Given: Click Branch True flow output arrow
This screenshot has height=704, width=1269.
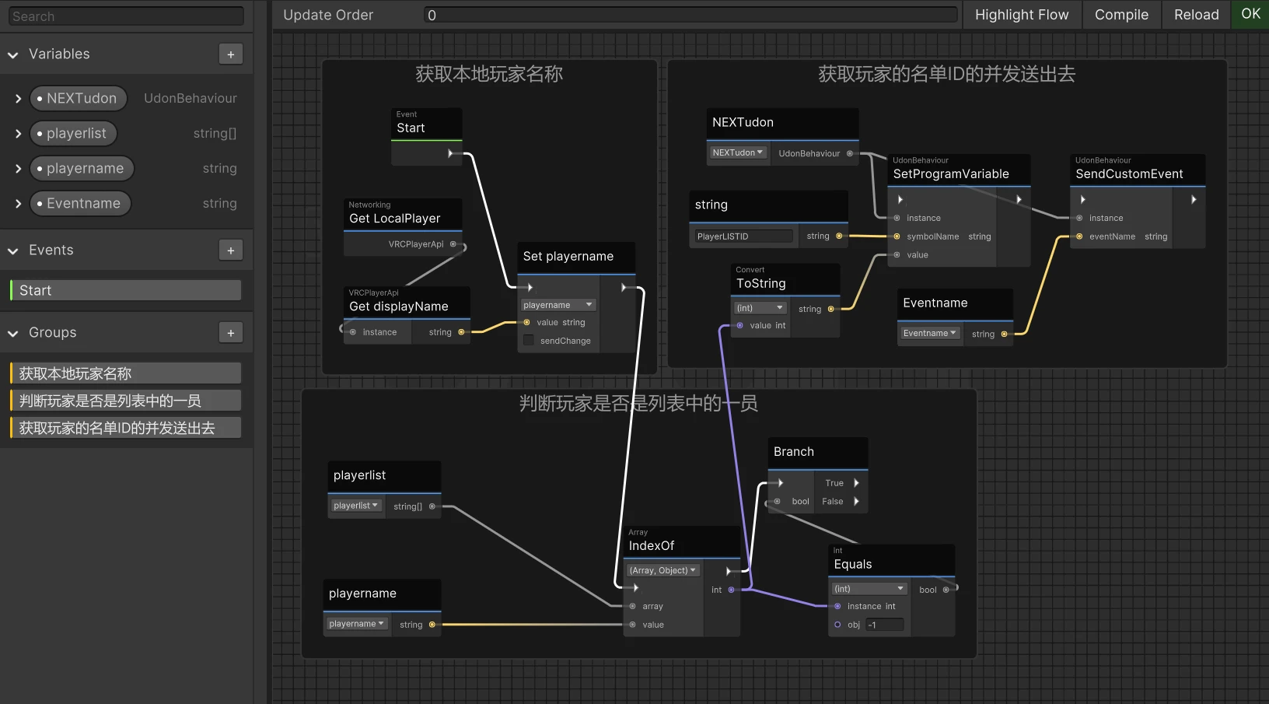Looking at the screenshot, I should coord(856,483).
